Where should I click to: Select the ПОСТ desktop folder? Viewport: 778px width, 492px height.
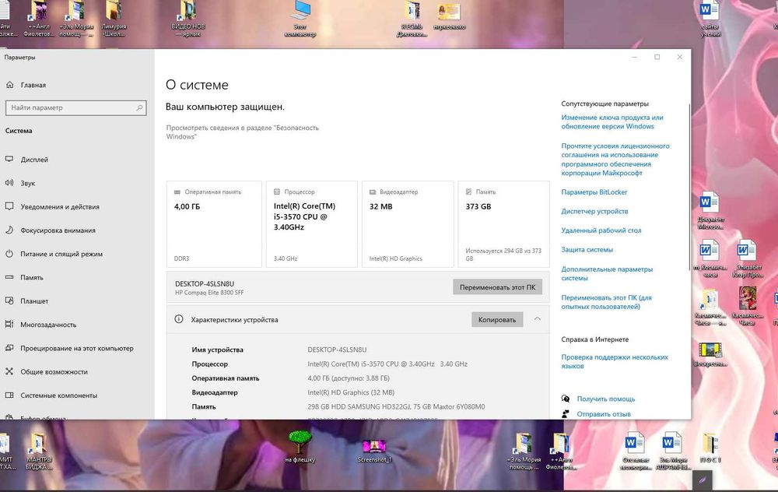pos(710,448)
